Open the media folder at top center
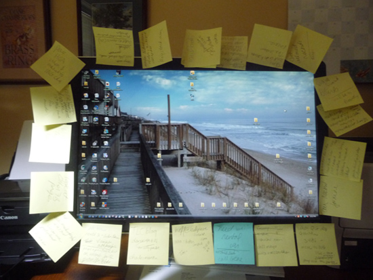373x280 pixels. point(192,73)
